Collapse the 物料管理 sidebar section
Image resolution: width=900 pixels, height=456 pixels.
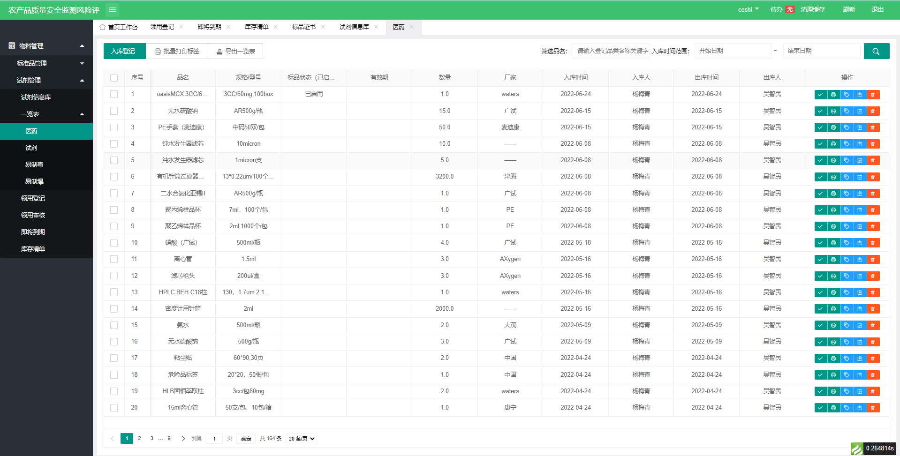click(x=46, y=46)
